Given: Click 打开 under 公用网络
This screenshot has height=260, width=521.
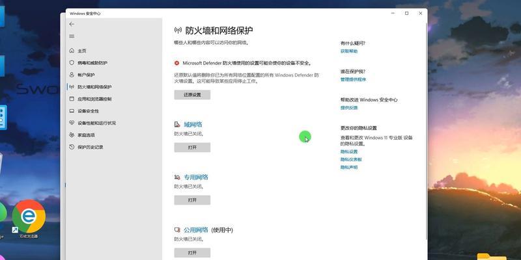Looking at the screenshot, I should point(192,253).
